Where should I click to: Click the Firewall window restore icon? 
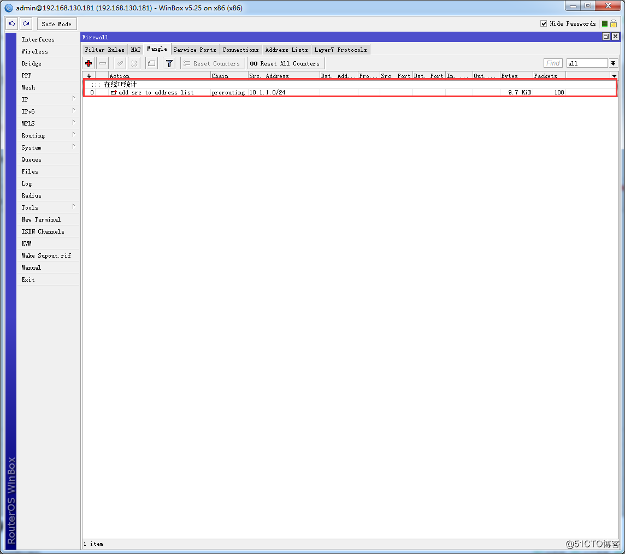606,37
